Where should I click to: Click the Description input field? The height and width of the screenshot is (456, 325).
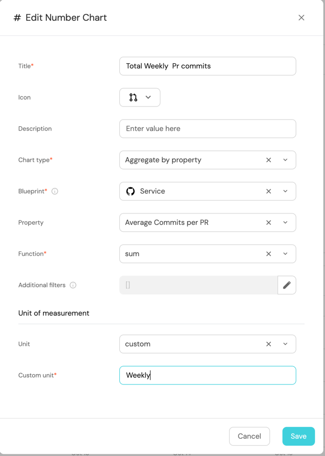pyautogui.click(x=207, y=129)
